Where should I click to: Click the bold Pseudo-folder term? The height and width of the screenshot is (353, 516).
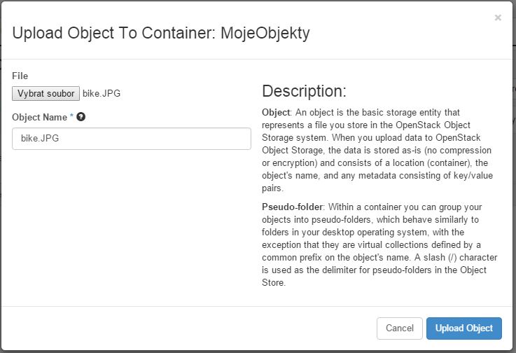(293, 207)
